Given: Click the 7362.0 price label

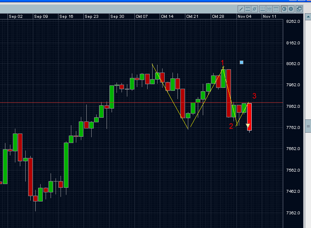Looking at the screenshot, I should [x=293, y=213].
